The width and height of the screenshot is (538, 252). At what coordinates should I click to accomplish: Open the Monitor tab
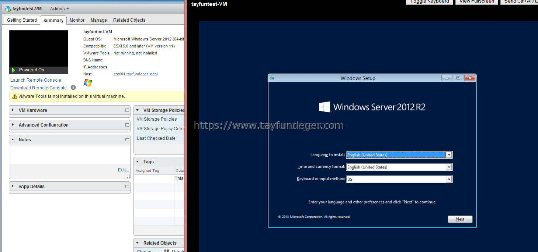pos(77,20)
